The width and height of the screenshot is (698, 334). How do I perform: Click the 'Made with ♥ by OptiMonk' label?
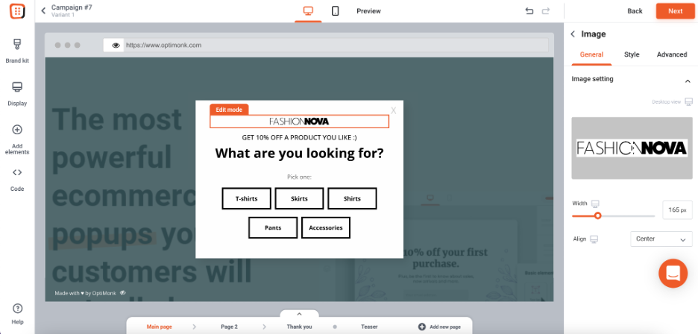[86, 293]
